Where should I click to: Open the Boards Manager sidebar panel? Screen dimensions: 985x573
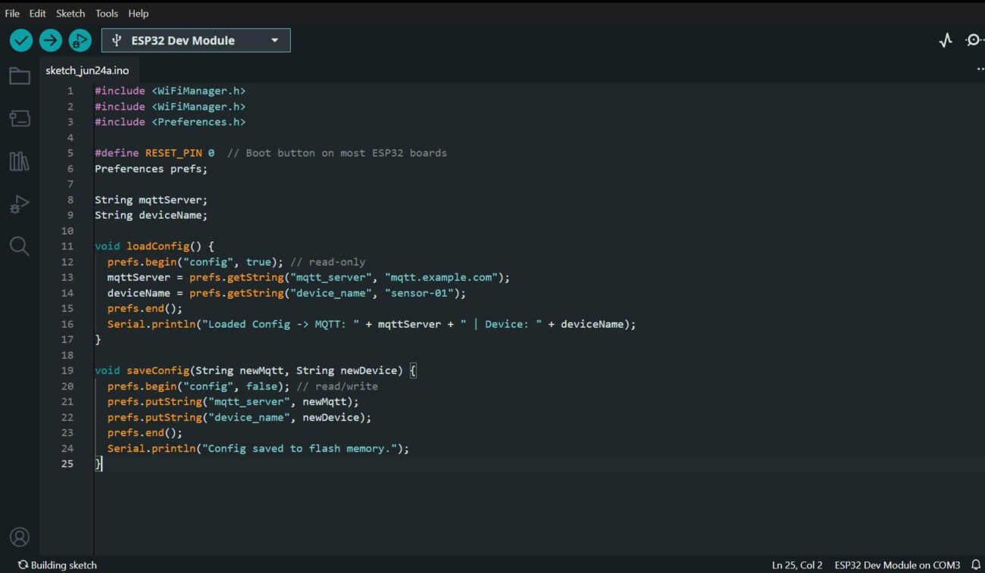point(20,118)
